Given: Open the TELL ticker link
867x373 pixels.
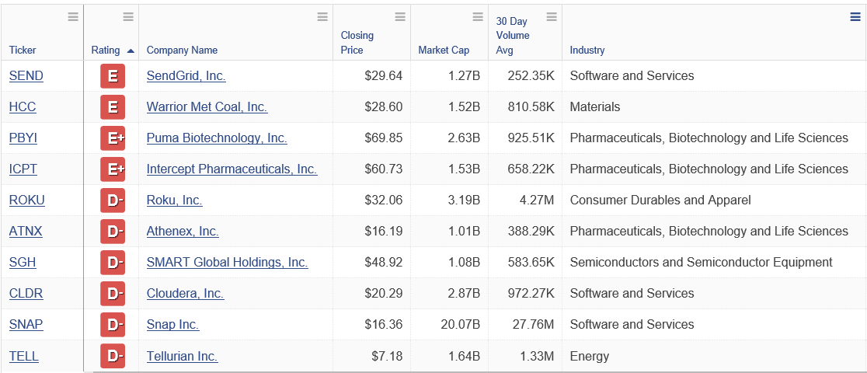Looking at the screenshot, I should 24,356.
